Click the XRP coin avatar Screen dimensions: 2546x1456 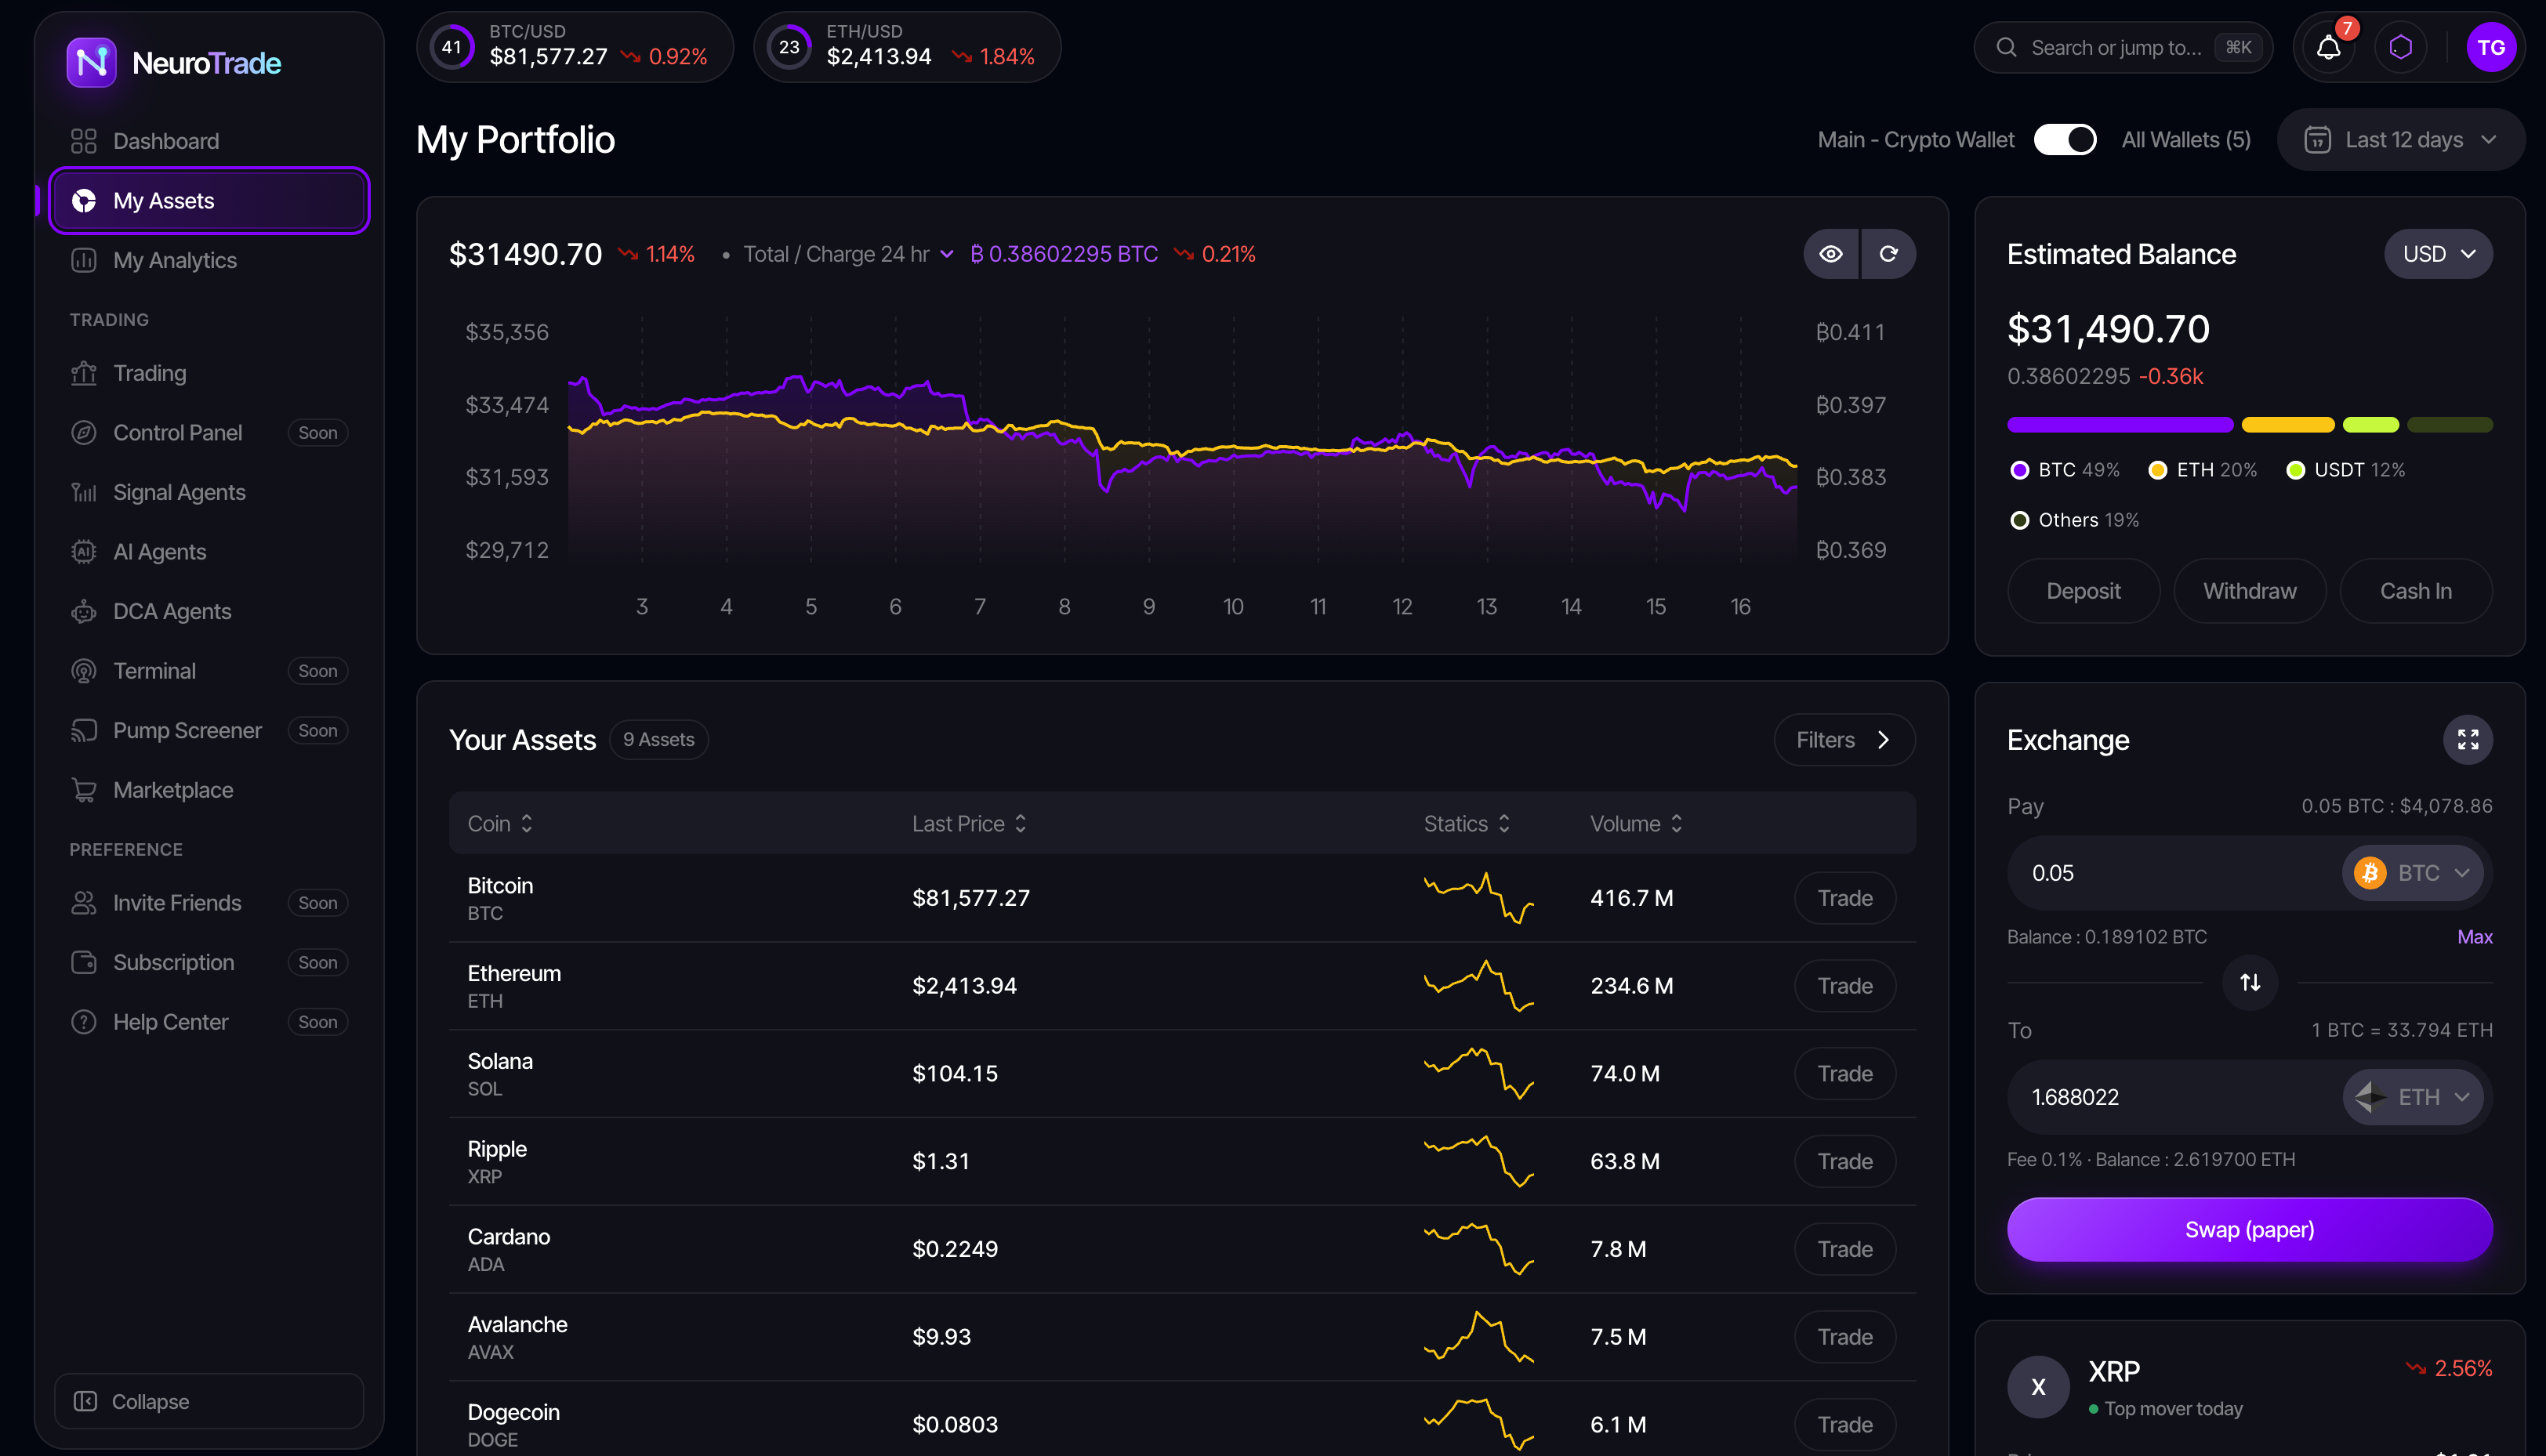coord(2038,1387)
